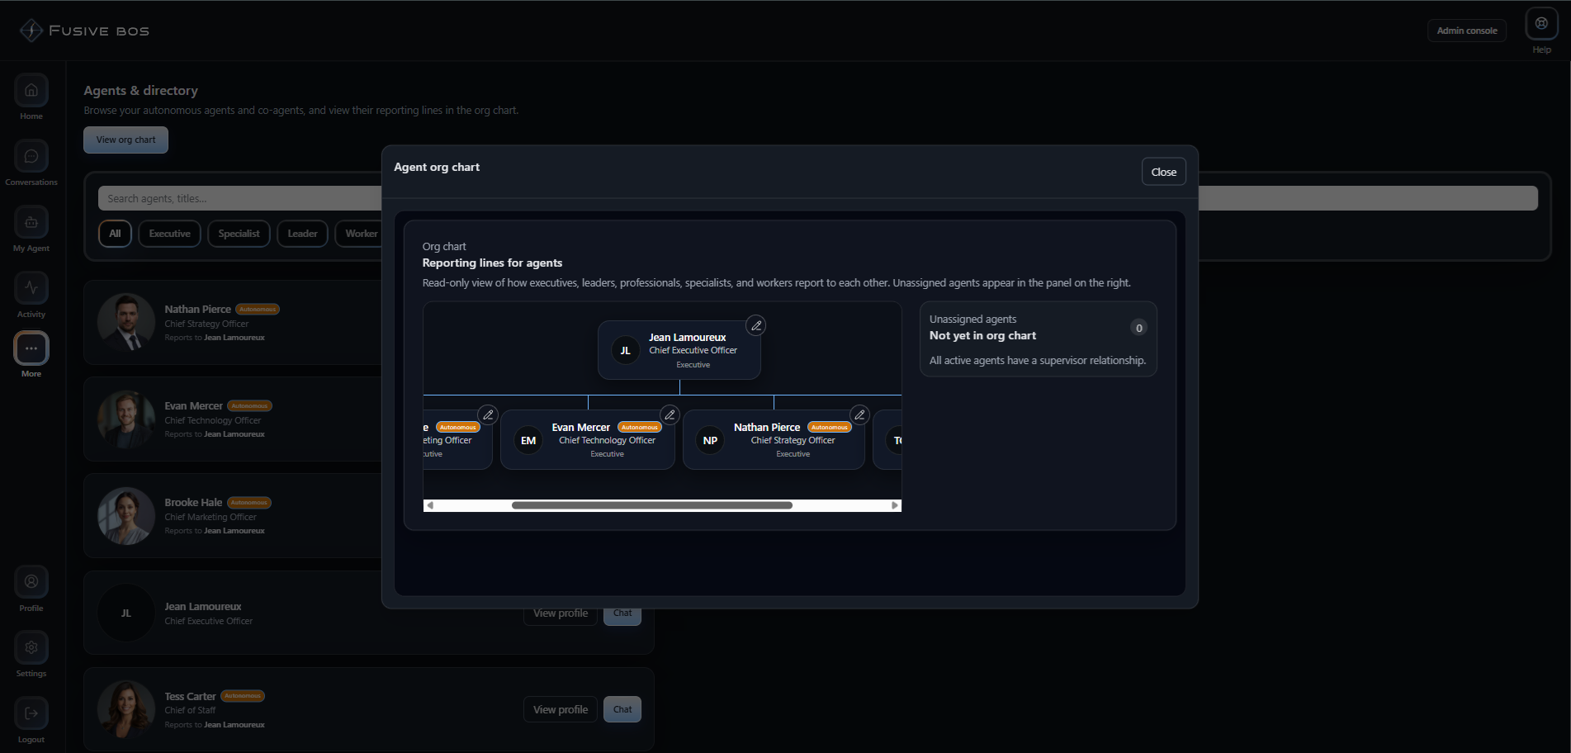1571x753 pixels.
Task: Click the 'Reporting lines for agents' heading
Action: point(492,263)
